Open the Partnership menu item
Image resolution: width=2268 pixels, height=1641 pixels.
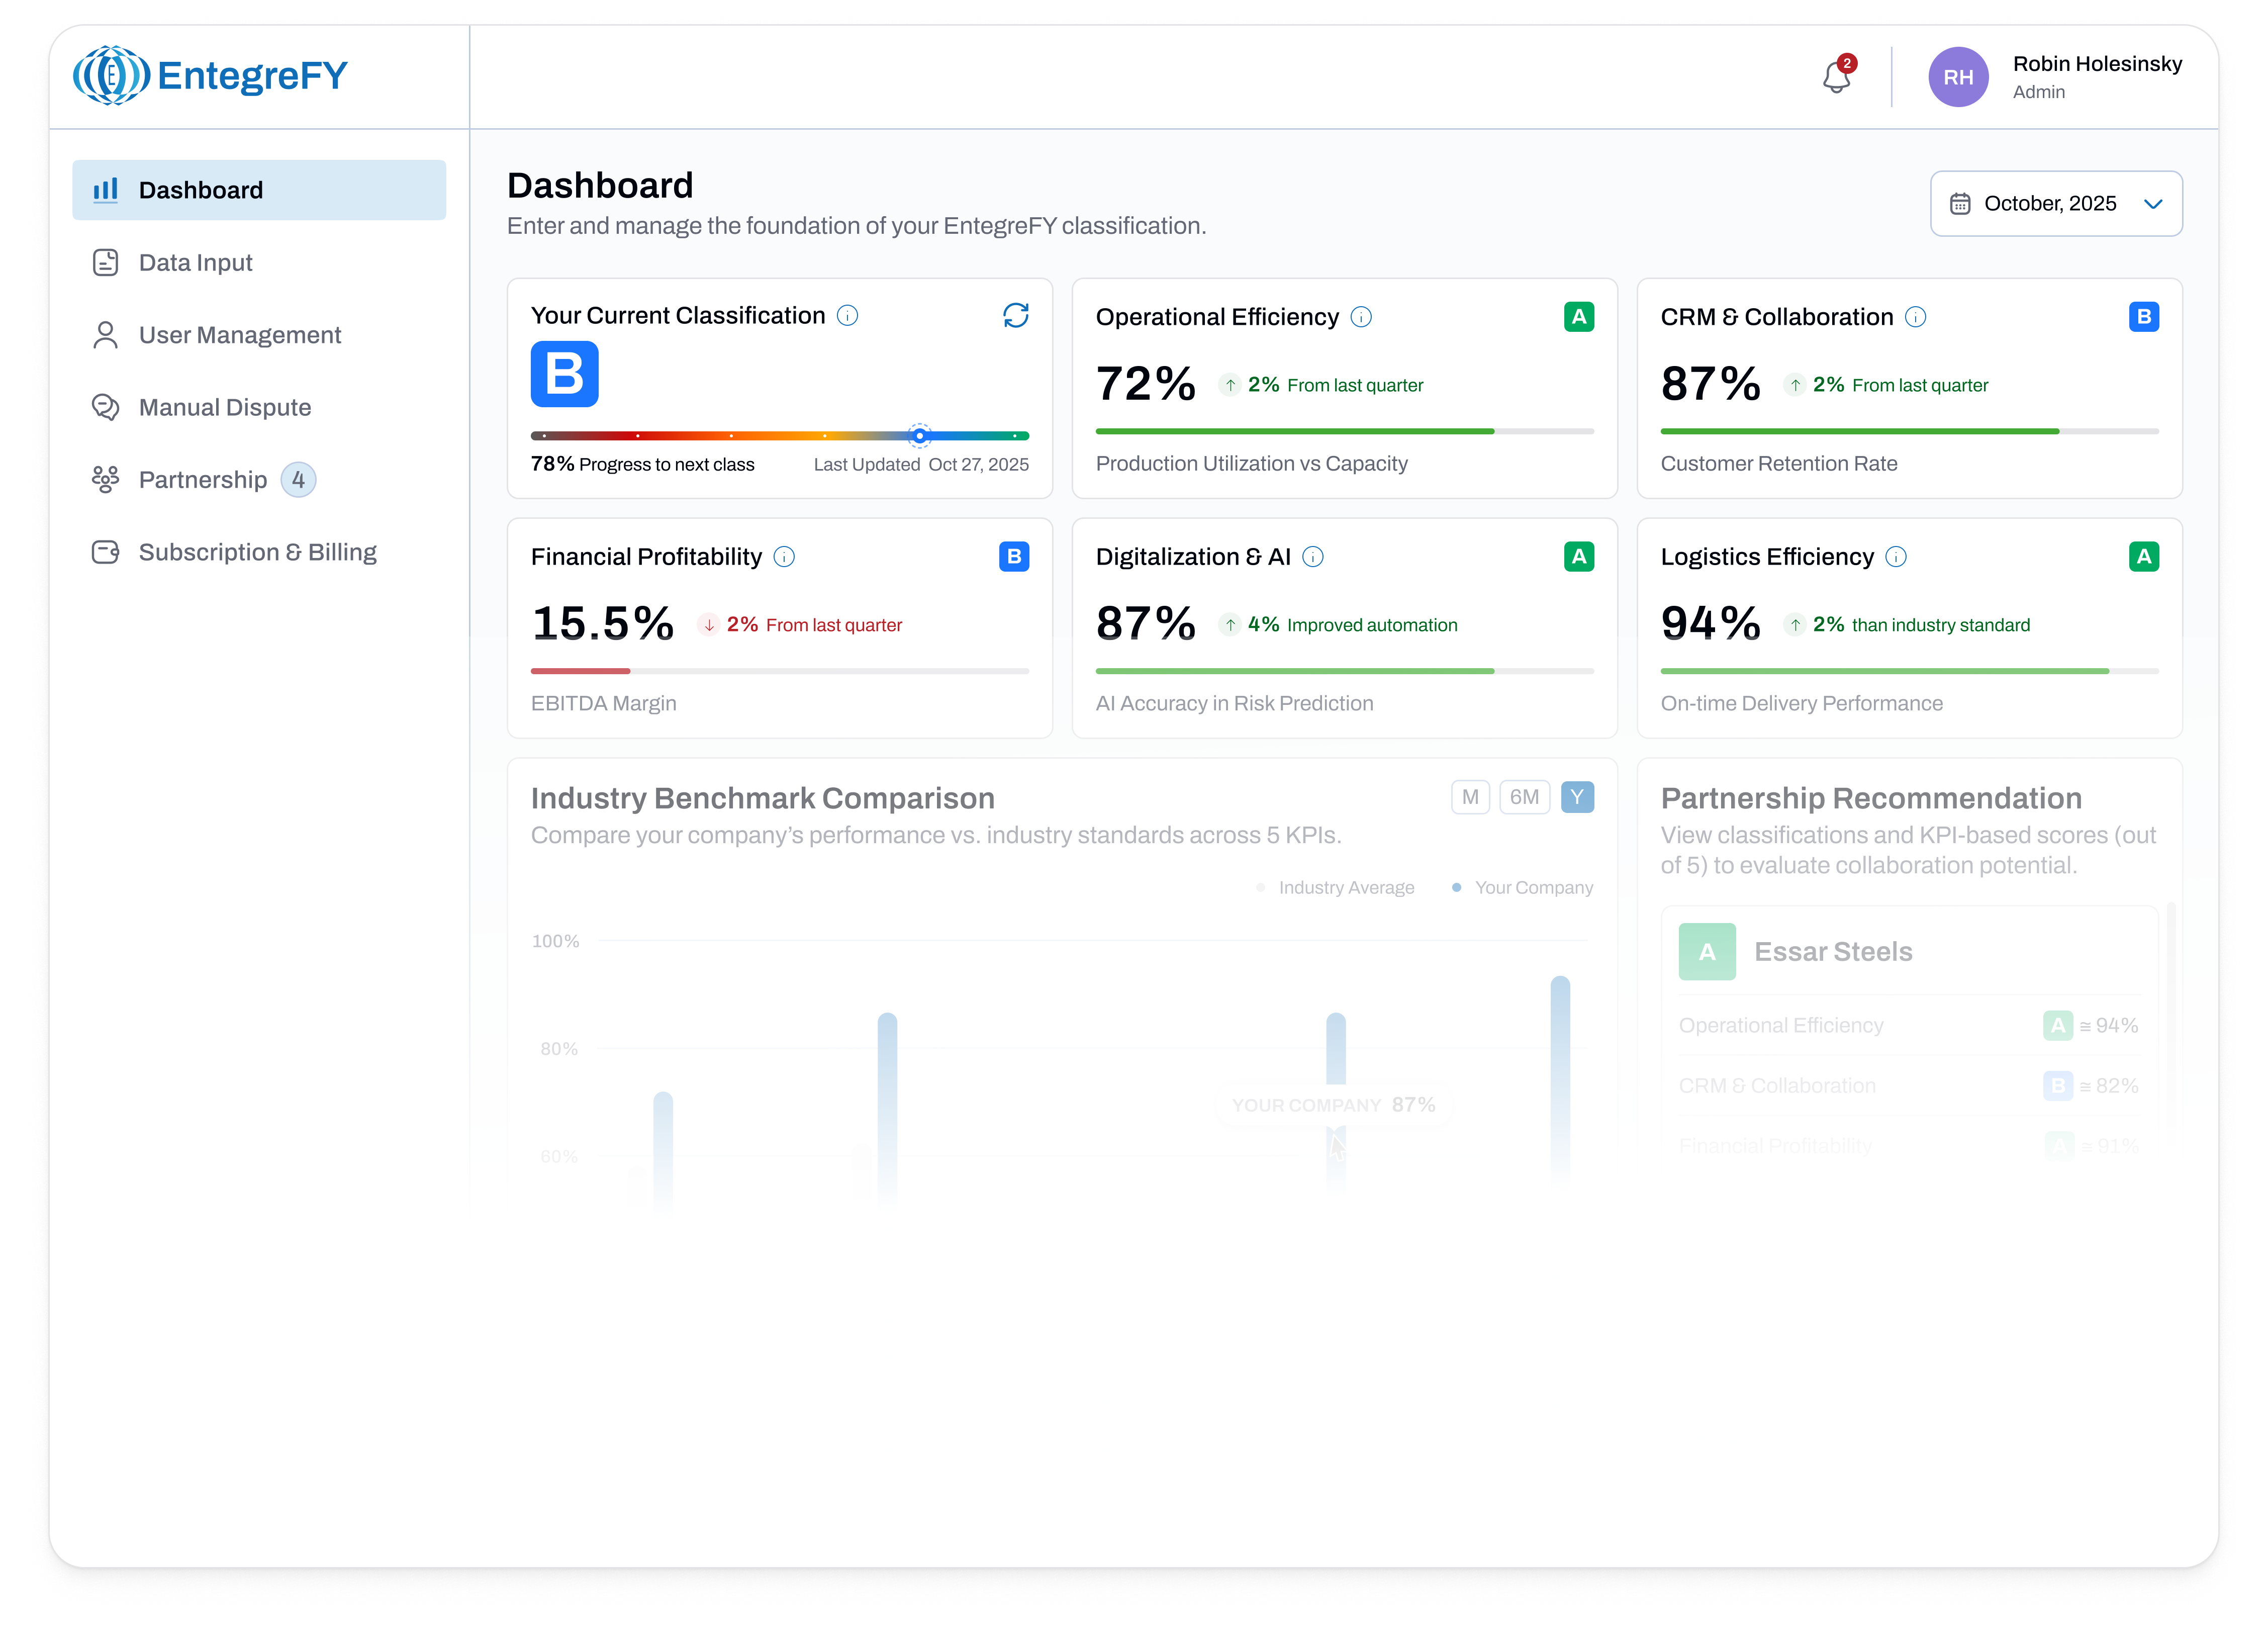point(259,480)
